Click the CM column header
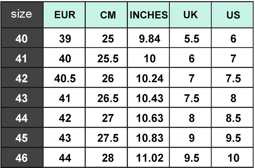The image size is (255, 168). pyautogui.click(x=107, y=15)
